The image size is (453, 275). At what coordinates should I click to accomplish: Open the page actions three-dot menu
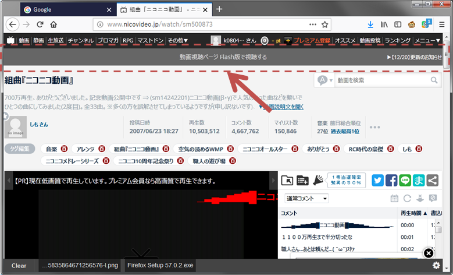pos(313,24)
